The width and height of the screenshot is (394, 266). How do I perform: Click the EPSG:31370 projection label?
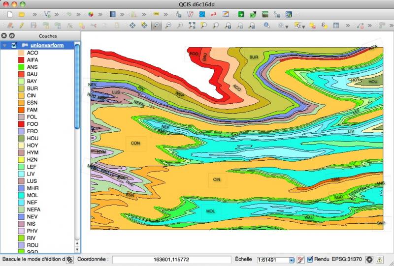point(347,259)
